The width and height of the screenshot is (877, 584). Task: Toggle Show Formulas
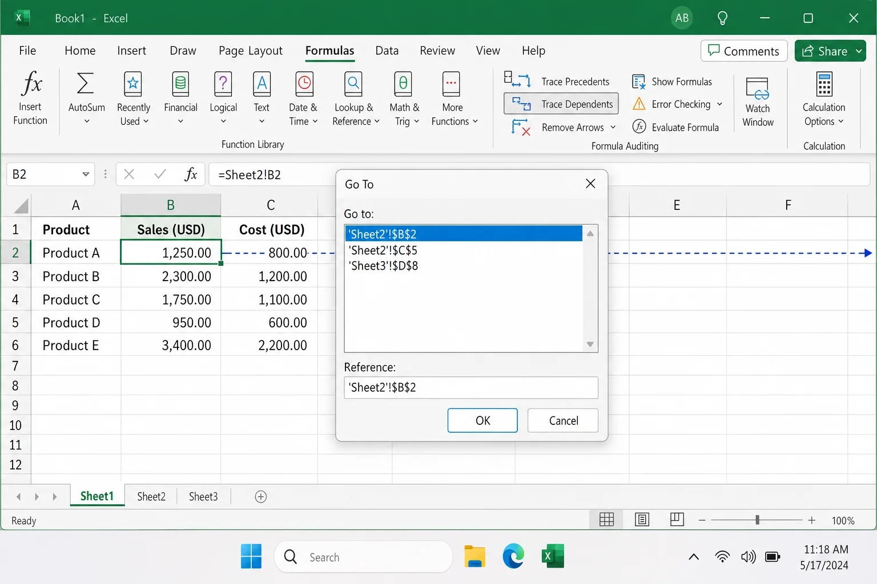[673, 82]
